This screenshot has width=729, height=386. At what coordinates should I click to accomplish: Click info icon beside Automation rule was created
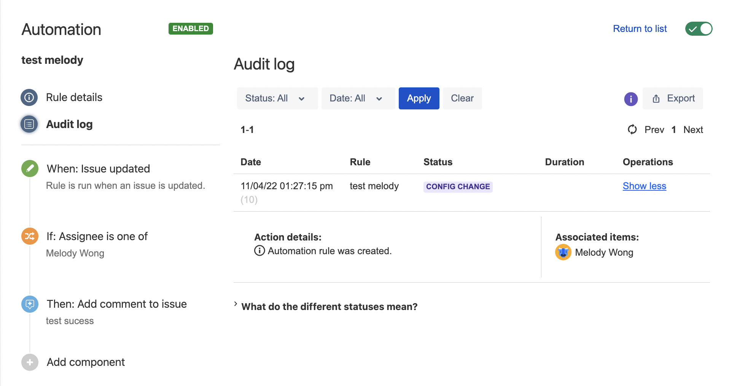[259, 251]
